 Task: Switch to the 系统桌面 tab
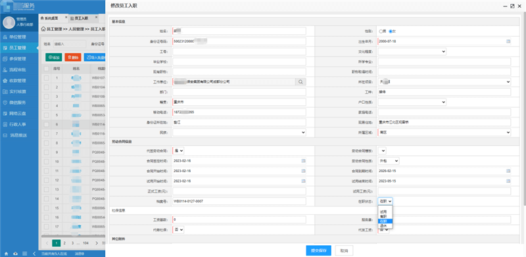pyautogui.click(x=51, y=18)
